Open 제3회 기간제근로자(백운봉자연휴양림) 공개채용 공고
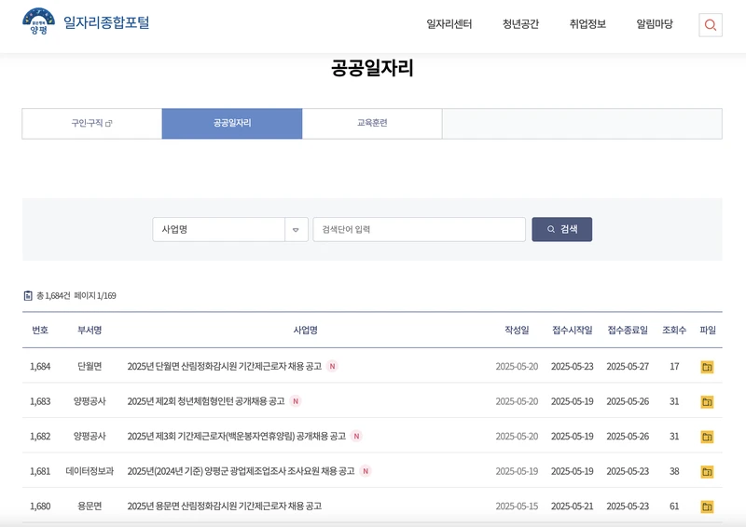This screenshot has width=746, height=527. pos(237,437)
